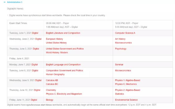Open the Computer Science A exam link

(x=125, y=33)
